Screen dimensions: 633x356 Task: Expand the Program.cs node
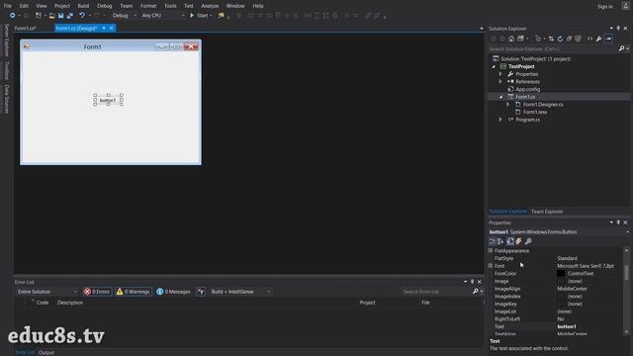[500, 120]
